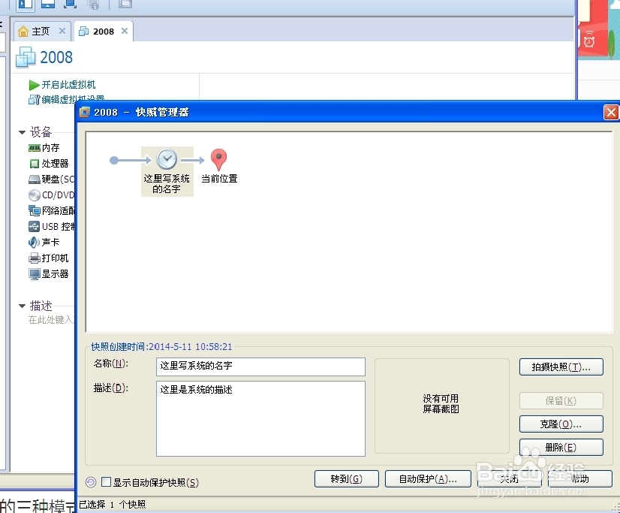Select the 当前位置 red pin marker
Image resolution: width=620 pixels, height=513 pixels.
click(x=218, y=160)
